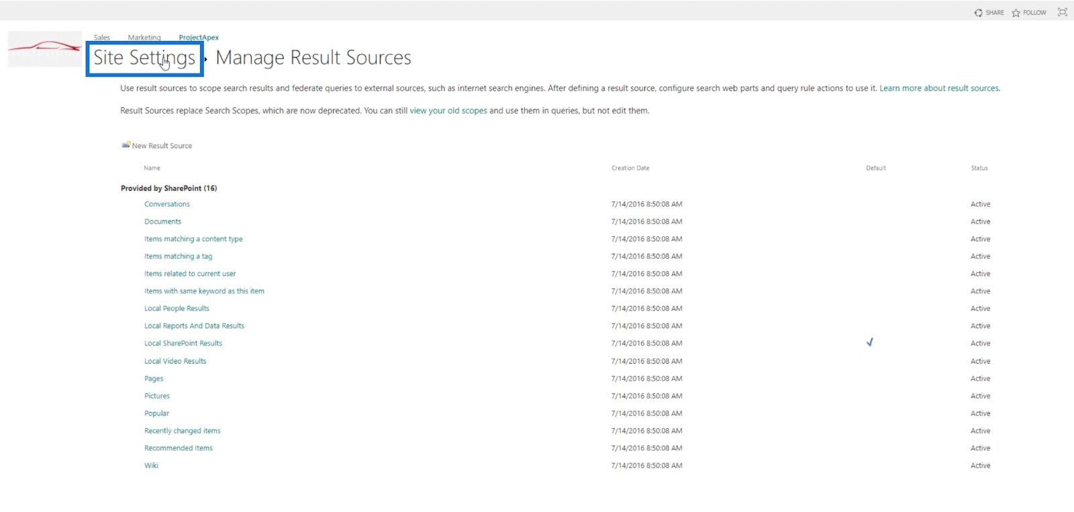1074x512 pixels.
Task: Open Items matching a tag source
Action: click(178, 256)
